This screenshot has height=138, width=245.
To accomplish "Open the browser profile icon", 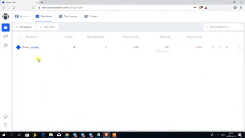I will pos(235,8).
